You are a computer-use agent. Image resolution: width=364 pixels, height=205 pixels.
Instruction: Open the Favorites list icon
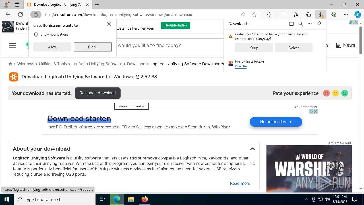pos(296,15)
